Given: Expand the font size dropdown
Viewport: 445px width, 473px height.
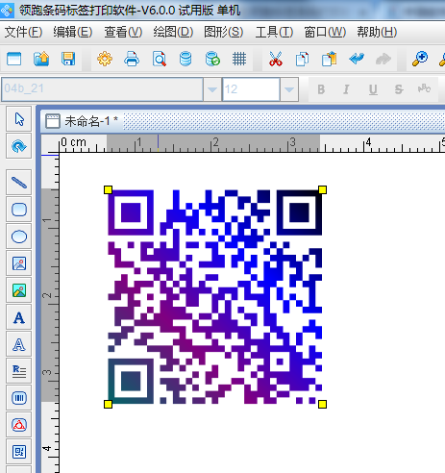Looking at the screenshot, I should click(x=289, y=89).
